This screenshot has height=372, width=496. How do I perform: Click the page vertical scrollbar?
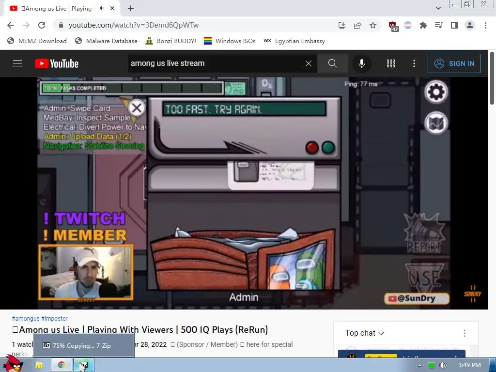click(x=492, y=78)
